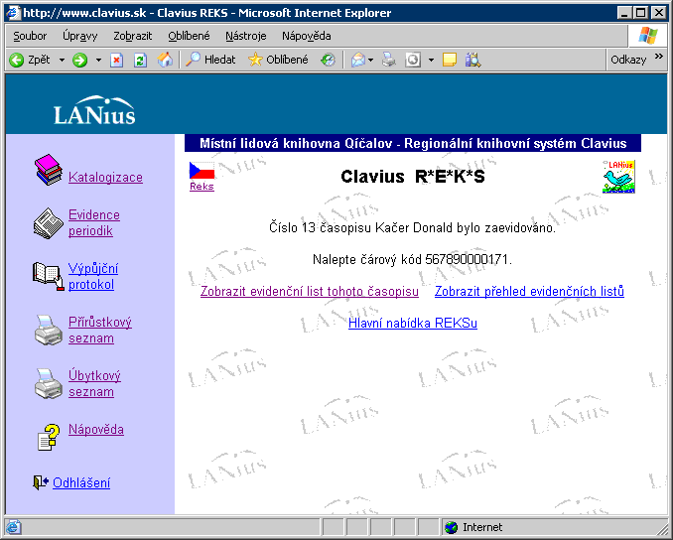
Task: Stop page loading with red X icon
Action: 116,60
